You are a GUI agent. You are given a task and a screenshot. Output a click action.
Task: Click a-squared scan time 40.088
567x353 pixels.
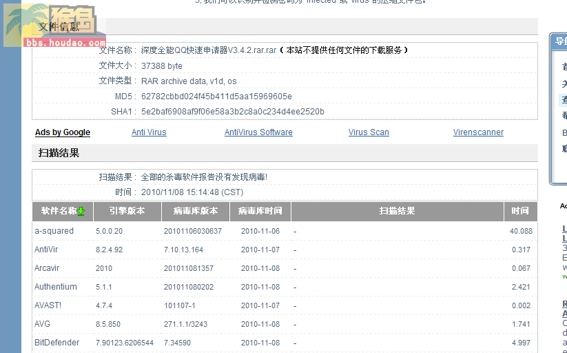coord(521,231)
